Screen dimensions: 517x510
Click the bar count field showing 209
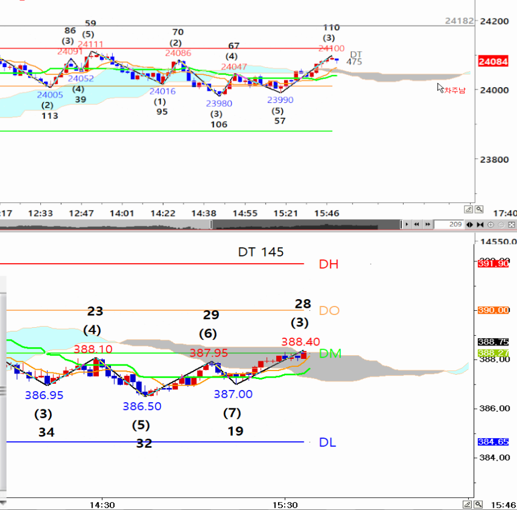pyautogui.click(x=449, y=225)
